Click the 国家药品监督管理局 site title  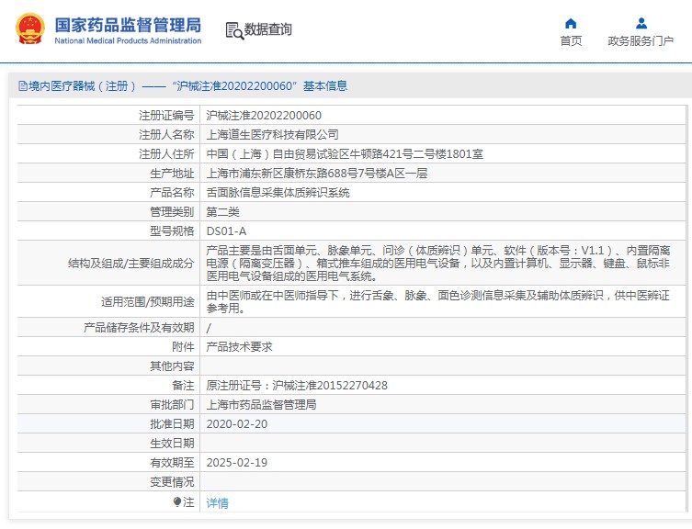pyautogui.click(x=128, y=24)
